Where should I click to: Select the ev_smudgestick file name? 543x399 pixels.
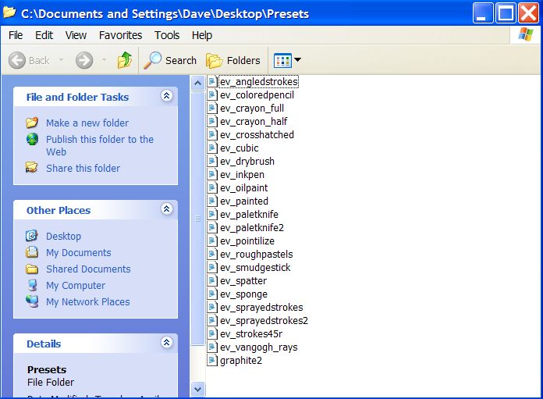[255, 267]
